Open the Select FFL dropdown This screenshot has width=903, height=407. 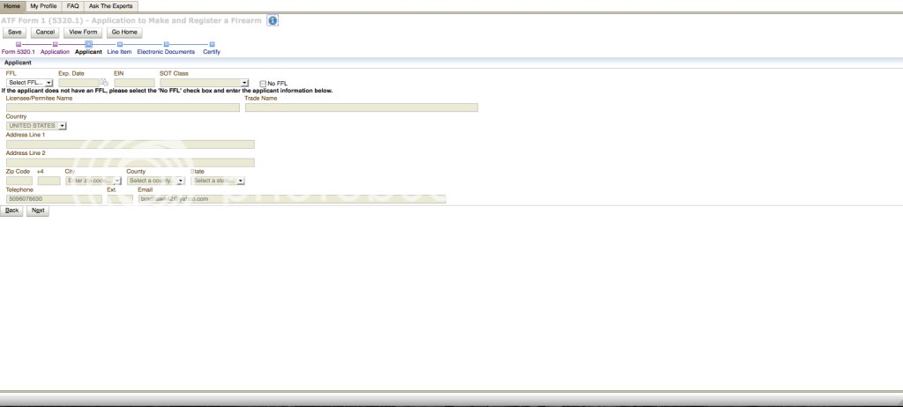[30, 83]
